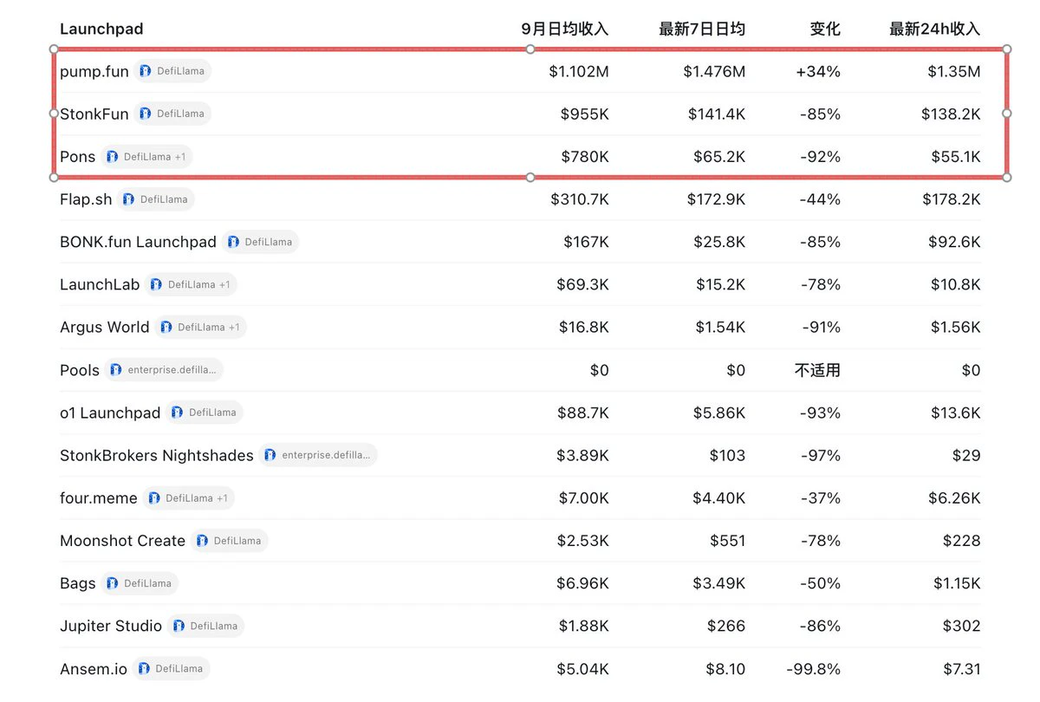
Task: Click the DefiLlama source badge beside pump.fun
Action: [x=172, y=71]
